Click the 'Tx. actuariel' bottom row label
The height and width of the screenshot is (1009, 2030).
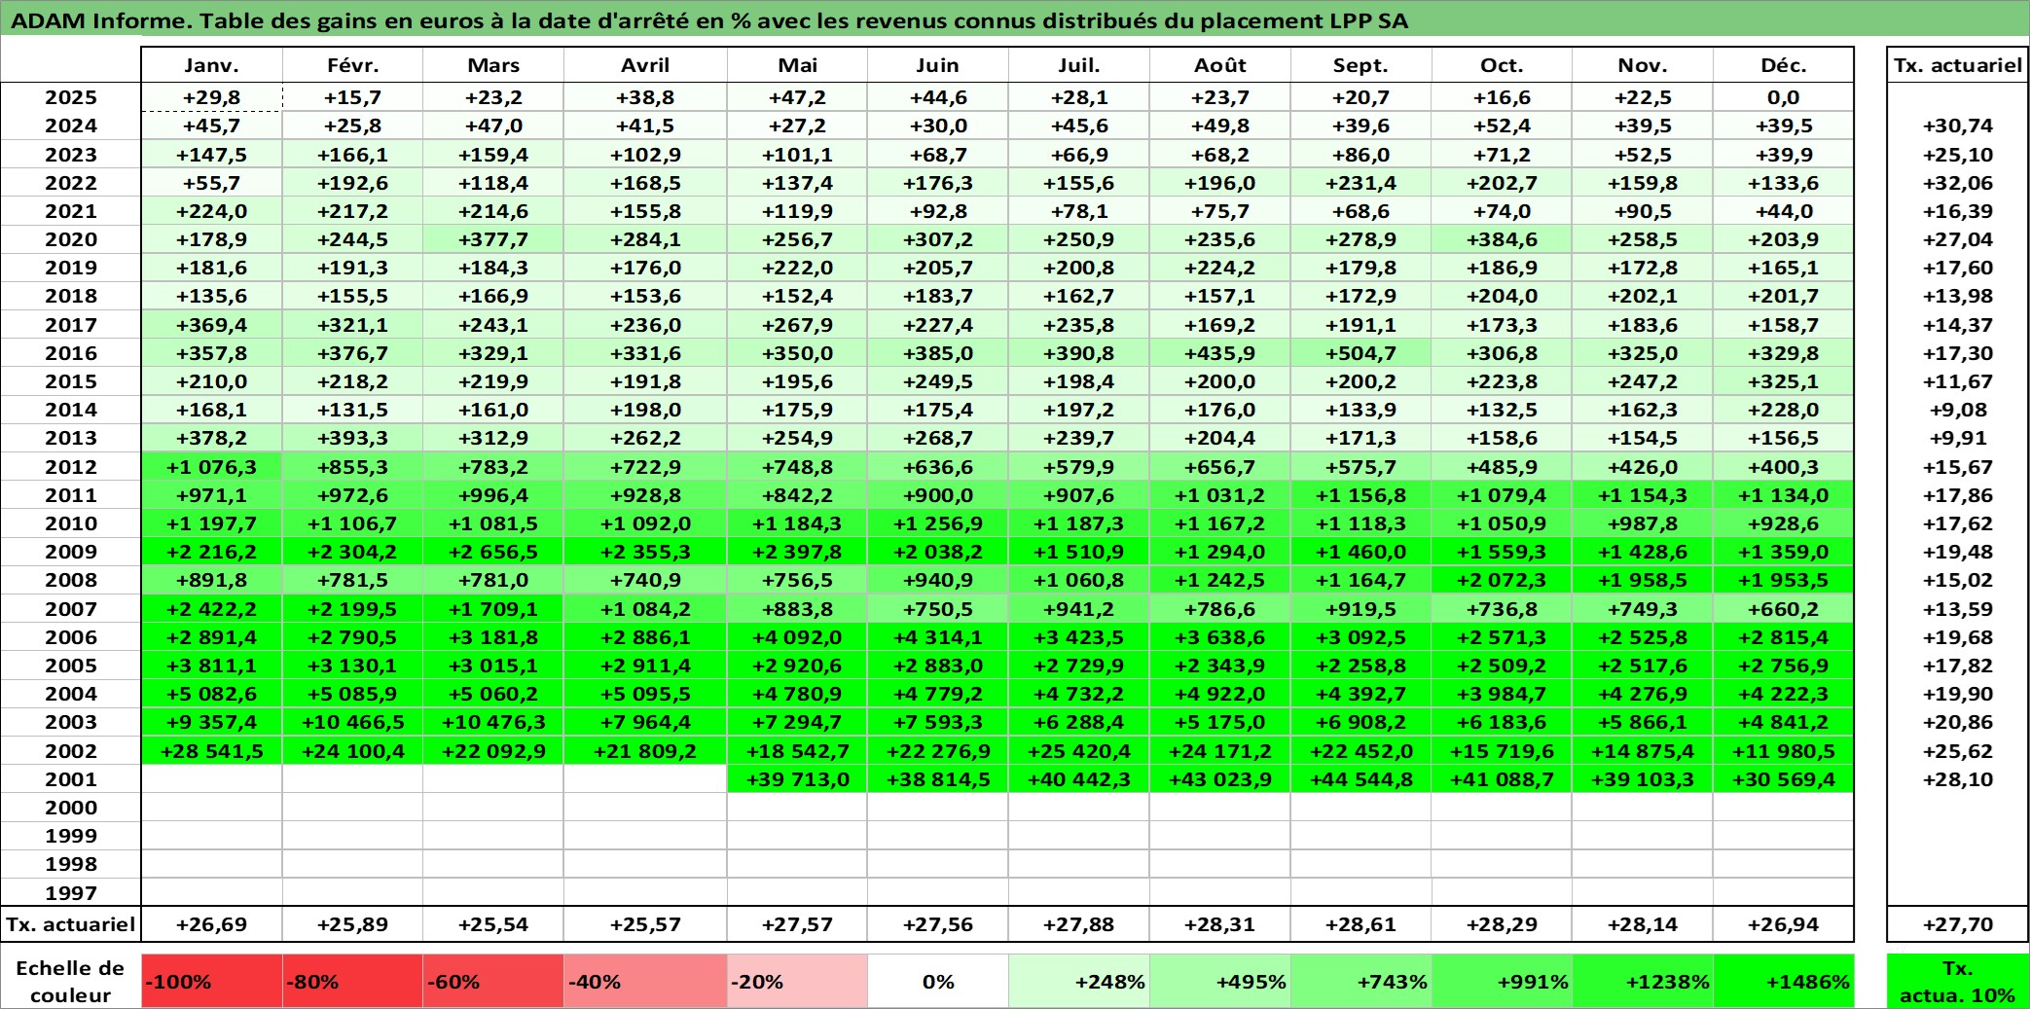click(71, 924)
